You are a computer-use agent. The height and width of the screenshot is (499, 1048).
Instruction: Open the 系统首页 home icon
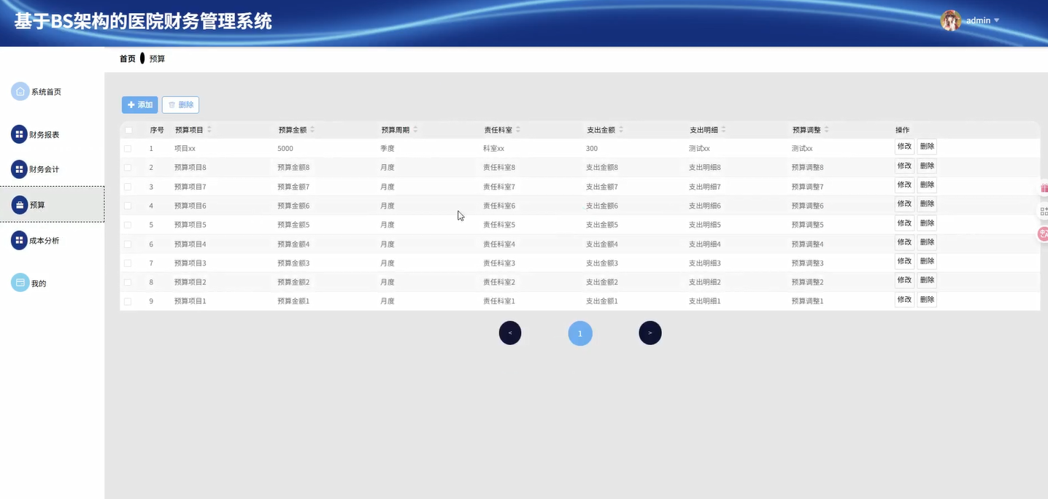coord(20,91)
